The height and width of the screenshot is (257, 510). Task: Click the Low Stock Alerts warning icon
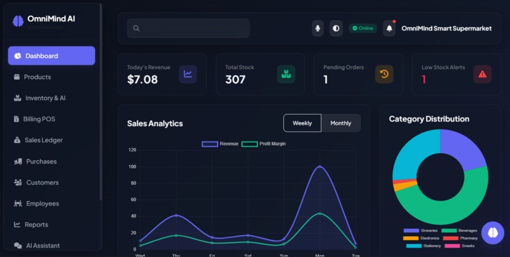482,74
